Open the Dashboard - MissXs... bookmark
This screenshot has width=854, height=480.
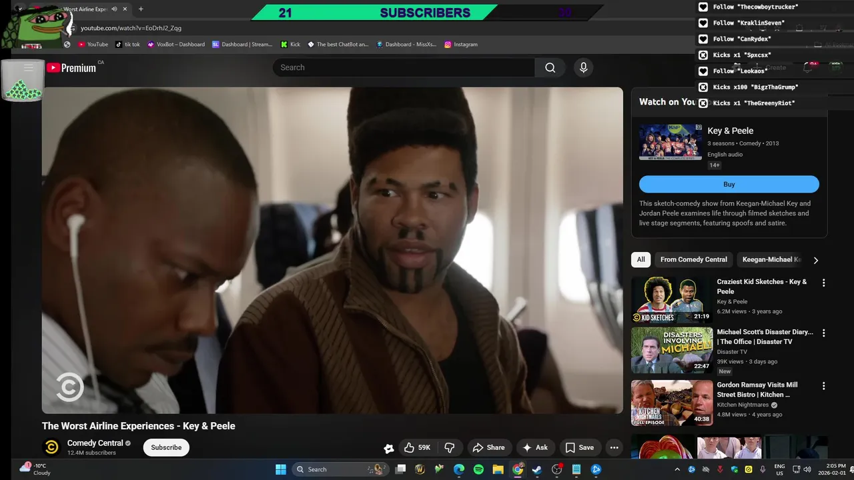406,45
